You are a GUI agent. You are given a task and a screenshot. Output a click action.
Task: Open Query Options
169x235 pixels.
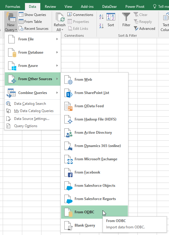(x=32, y=126)
